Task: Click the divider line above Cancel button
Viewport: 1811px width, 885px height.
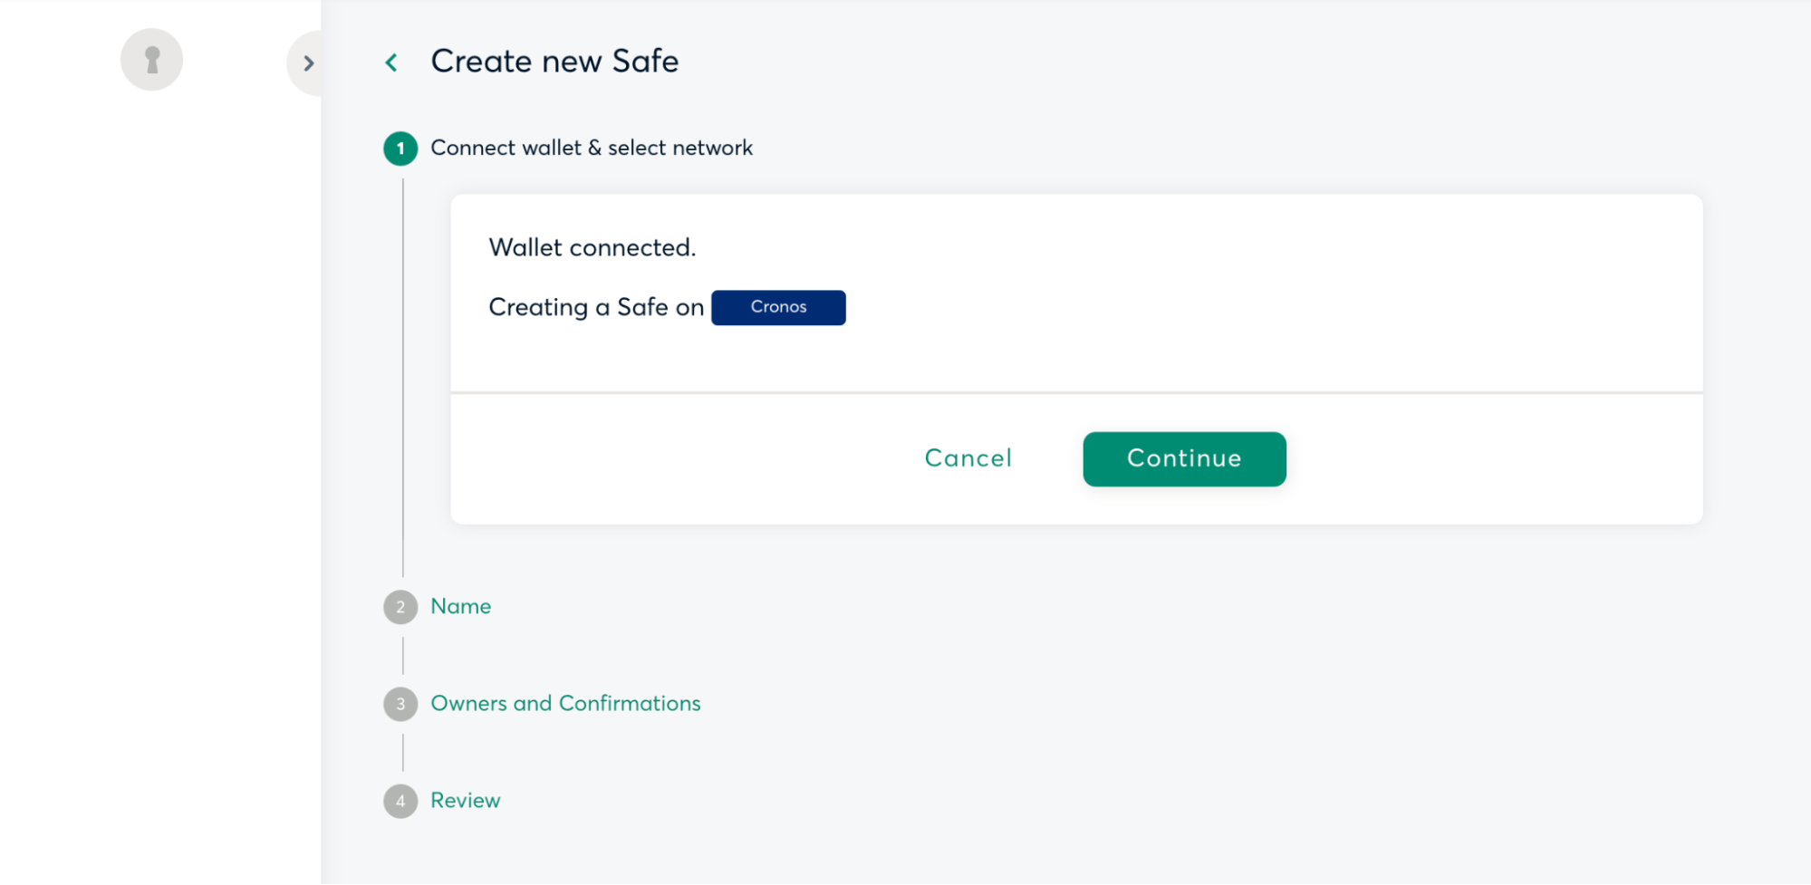Action: click(1076, 392)
